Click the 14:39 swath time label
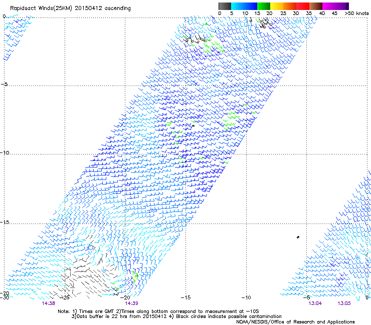Image resolution: width=371 pixels, height=325 pixels. pos(131,303)
